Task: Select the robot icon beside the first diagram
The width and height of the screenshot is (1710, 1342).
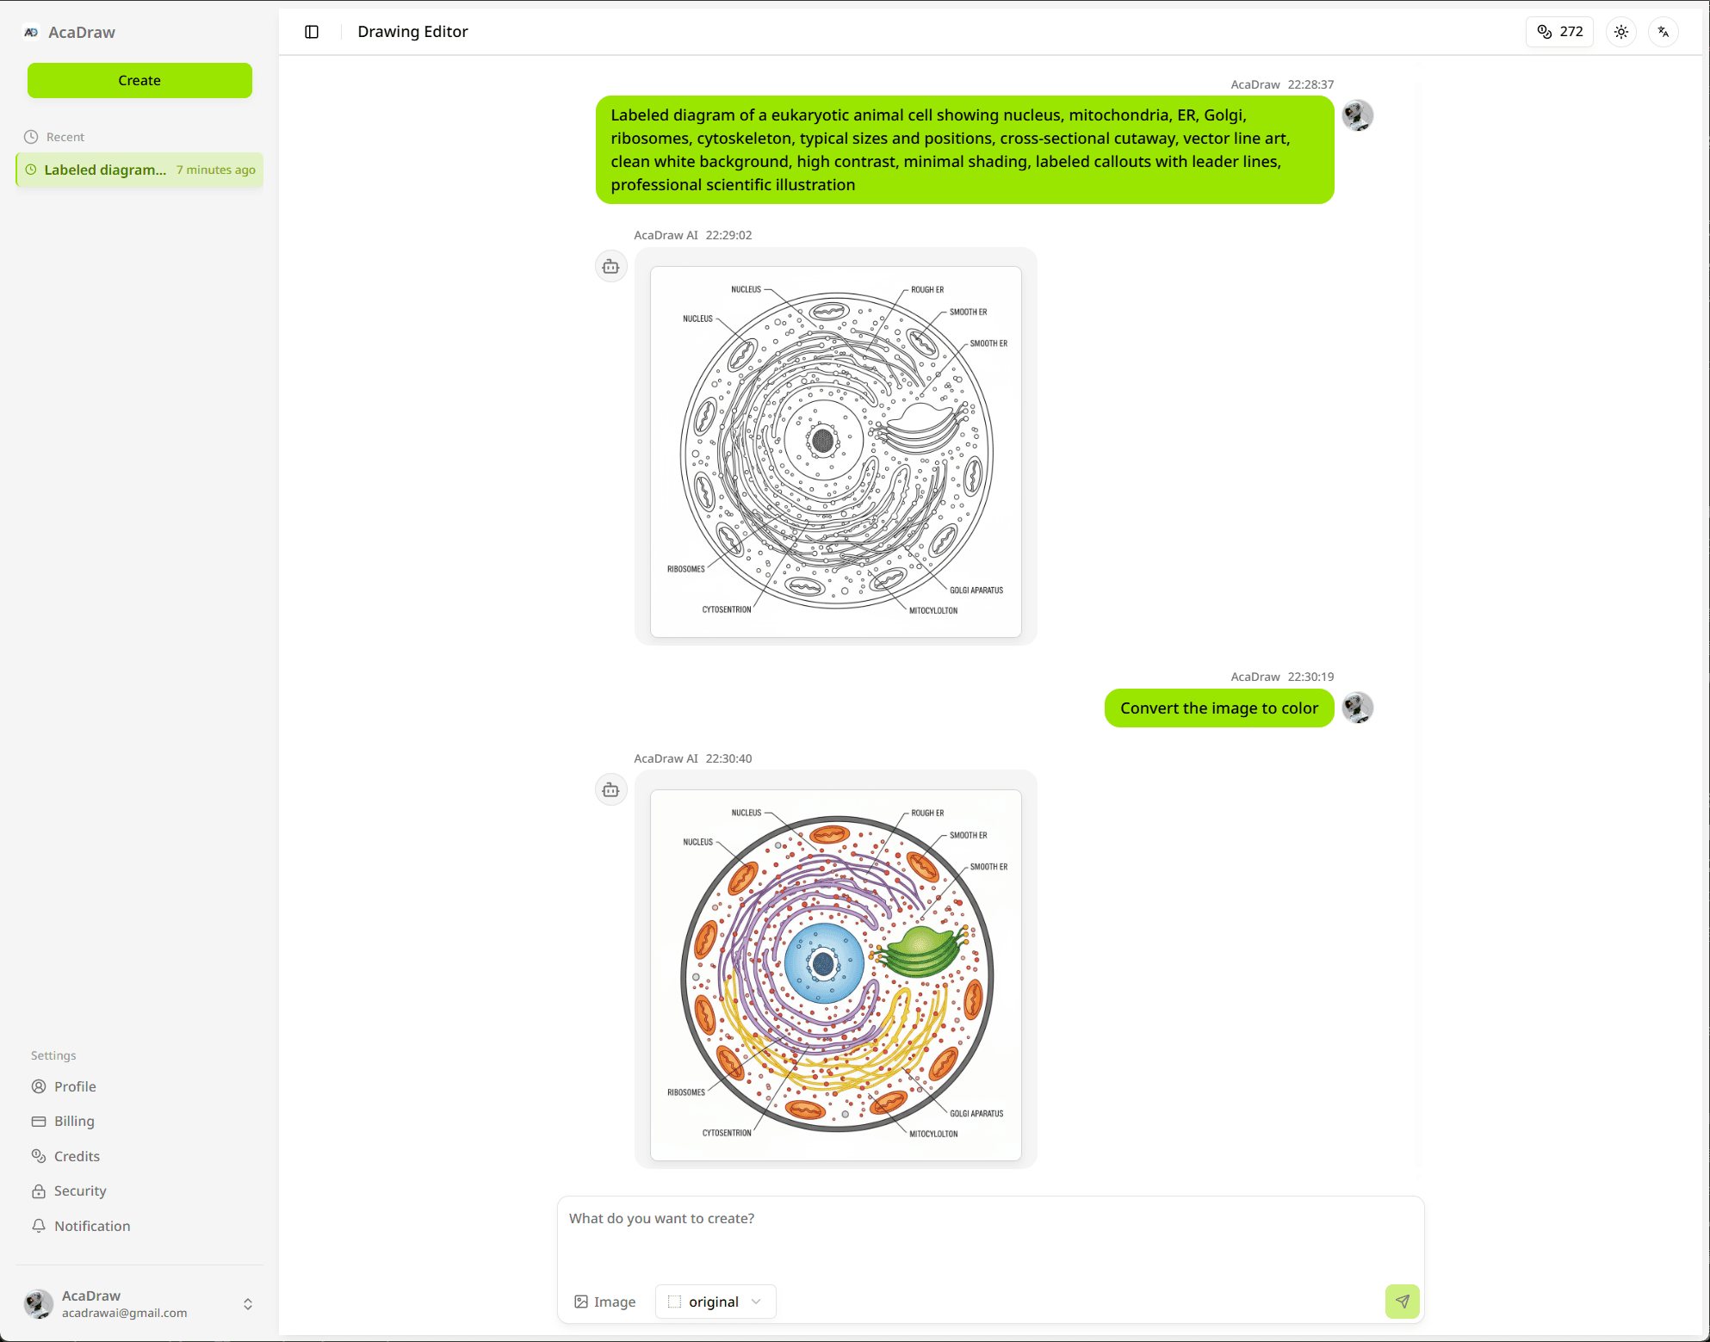Action: click(x=610, y=266)
